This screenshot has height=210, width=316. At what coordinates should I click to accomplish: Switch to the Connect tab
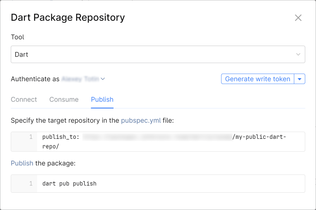click(24, 99)
